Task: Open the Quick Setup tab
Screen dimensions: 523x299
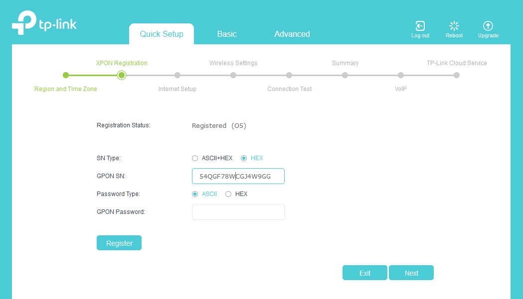Action: coord(161,34)
